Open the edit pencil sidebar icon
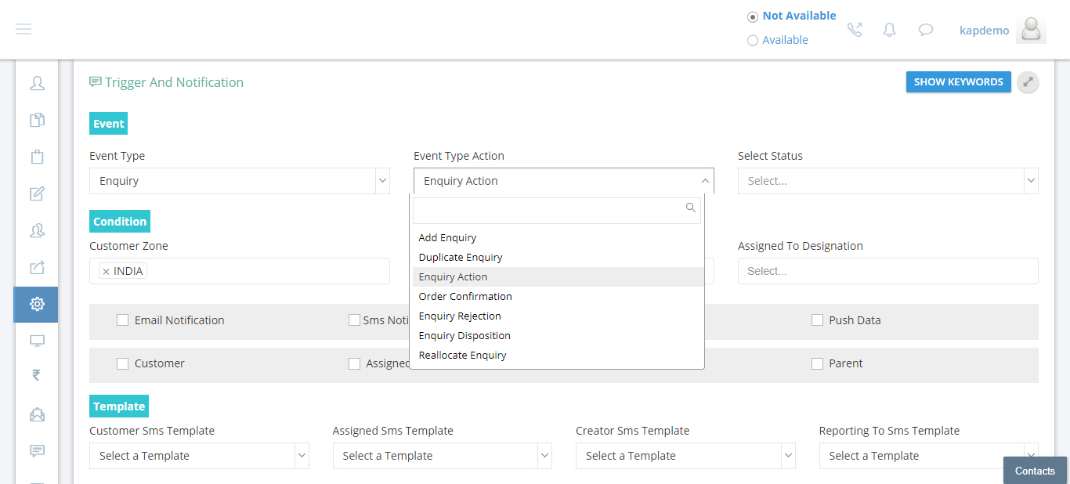The width and height of the screenshot is (1070, 484). (37, 193)
